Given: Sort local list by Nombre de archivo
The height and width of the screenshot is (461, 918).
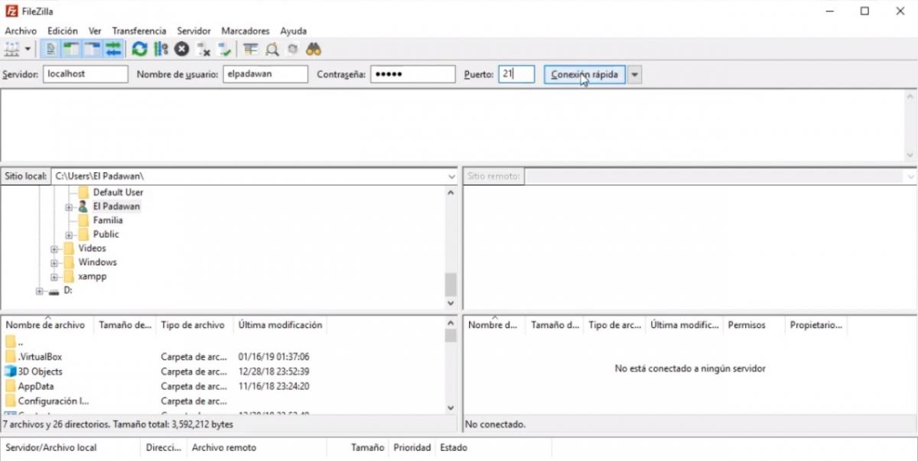Looking at the screenshot, I should coord(47,325).
